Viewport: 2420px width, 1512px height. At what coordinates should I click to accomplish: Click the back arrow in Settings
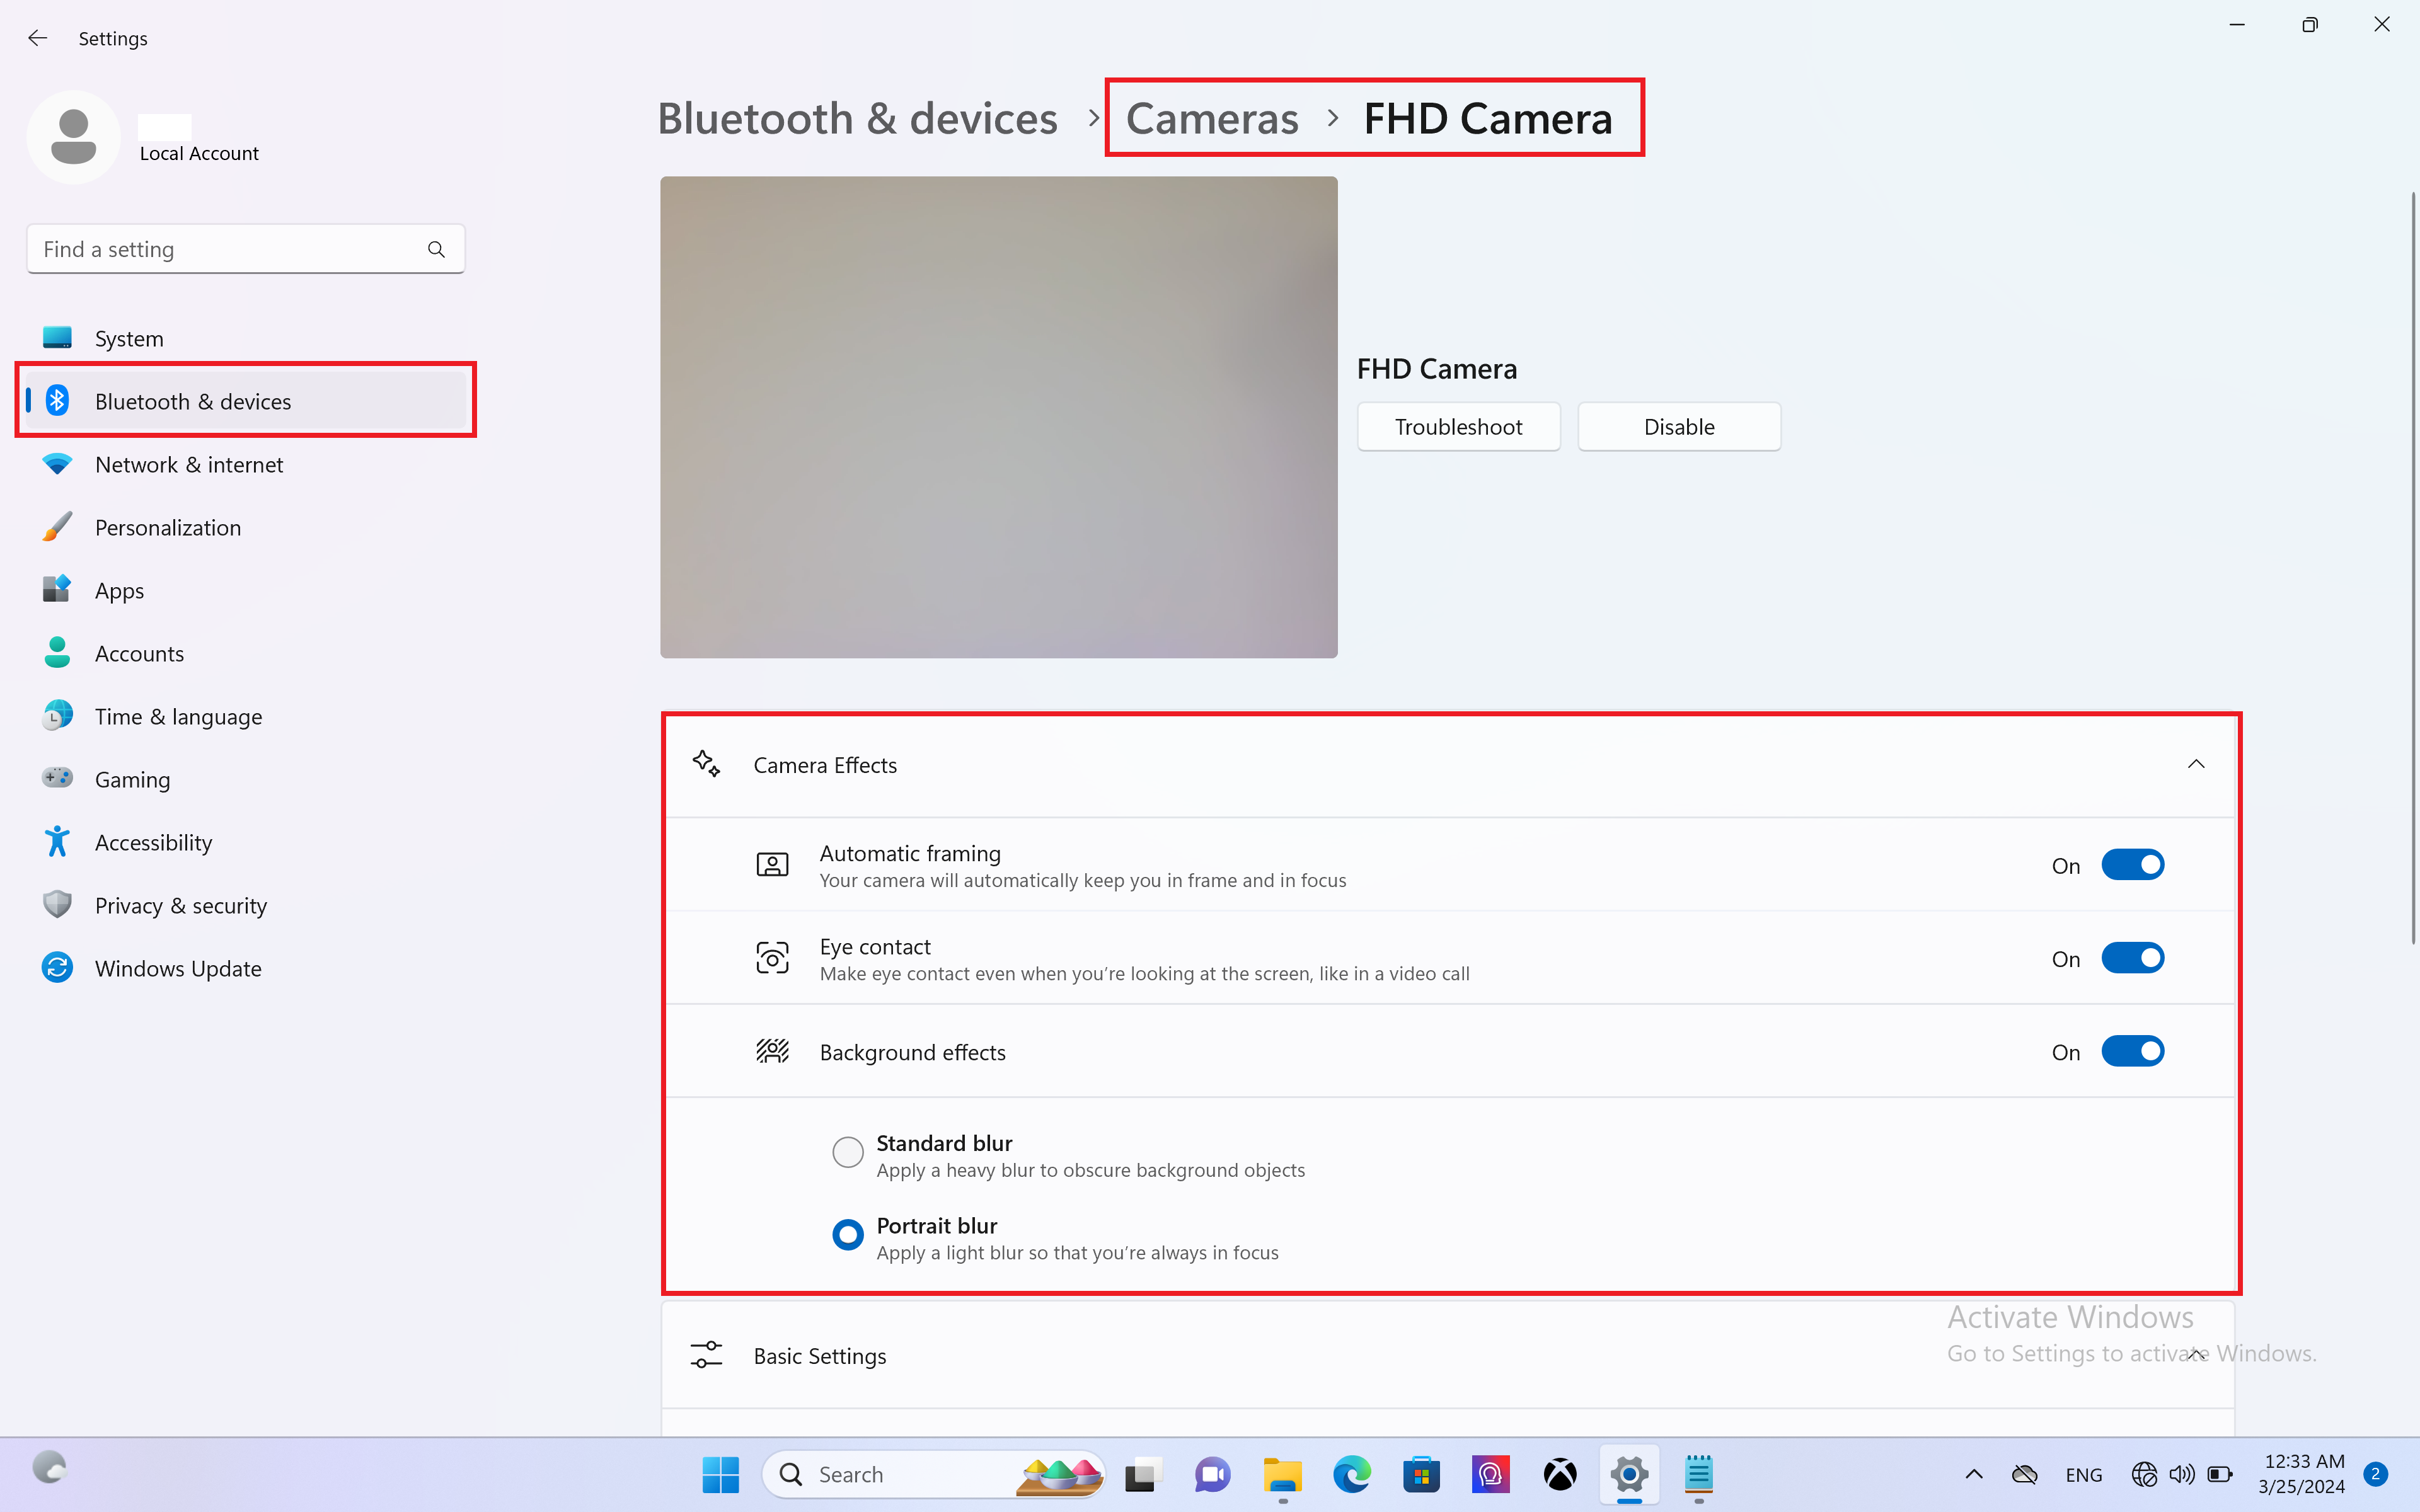(x=38, y=38)
